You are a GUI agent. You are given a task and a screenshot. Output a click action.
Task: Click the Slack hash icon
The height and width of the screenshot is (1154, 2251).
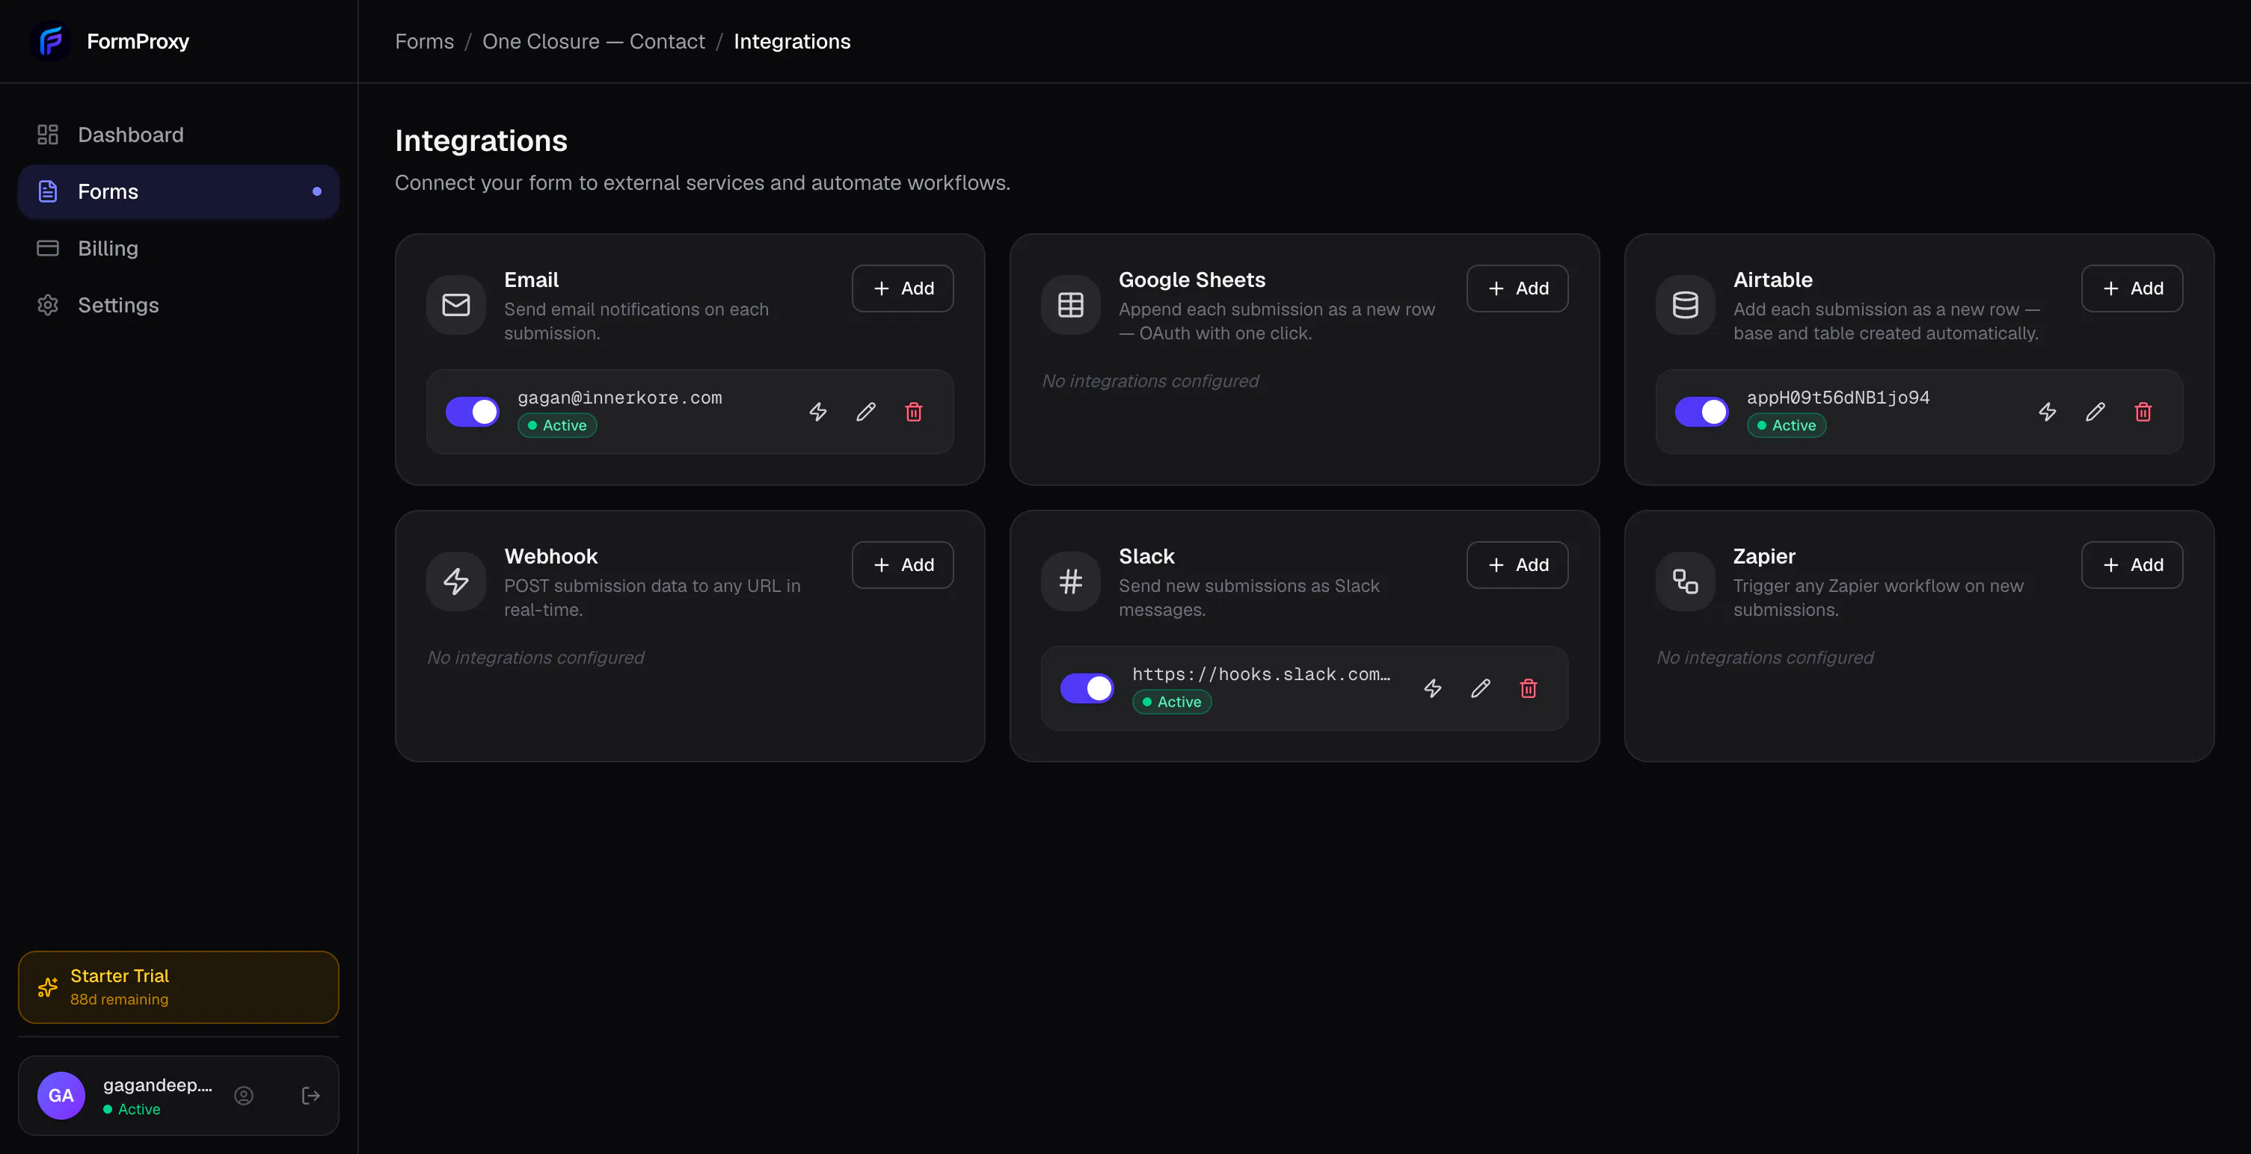tap(1070, 581)
